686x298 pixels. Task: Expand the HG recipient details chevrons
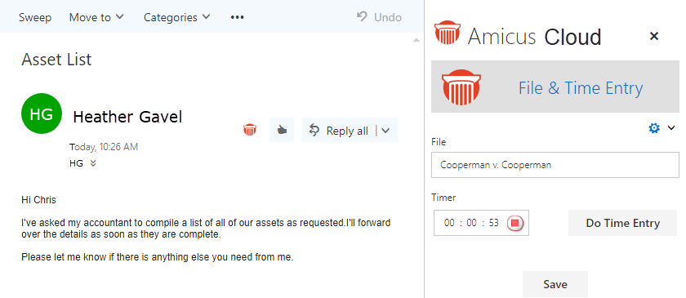[x=93, y=163]
